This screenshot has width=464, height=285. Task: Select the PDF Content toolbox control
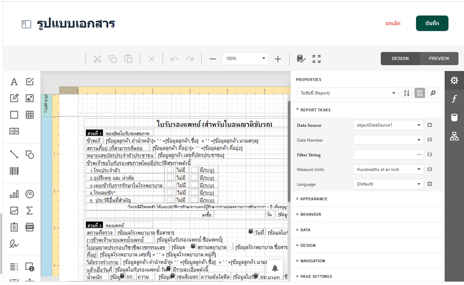pos(30,227)
